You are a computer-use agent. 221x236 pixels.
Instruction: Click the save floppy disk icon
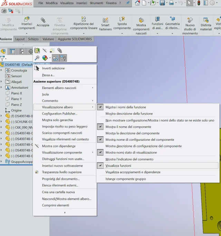162,3
